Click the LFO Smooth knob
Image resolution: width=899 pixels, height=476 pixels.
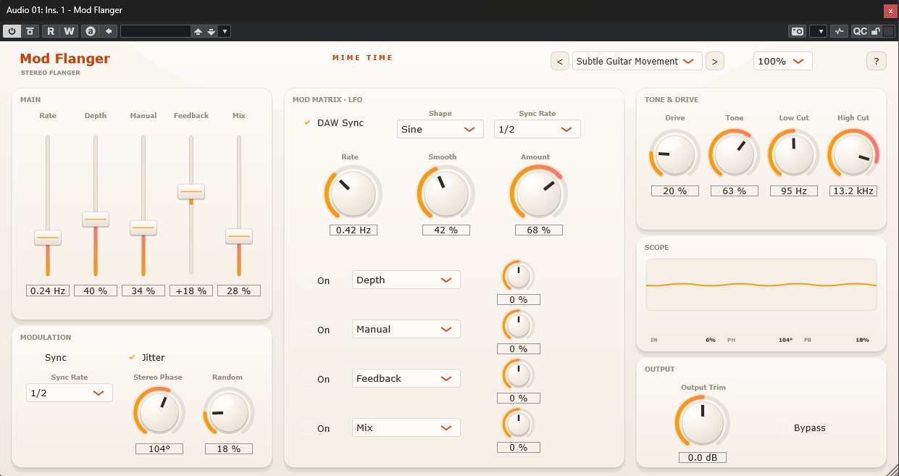point(446,193)
